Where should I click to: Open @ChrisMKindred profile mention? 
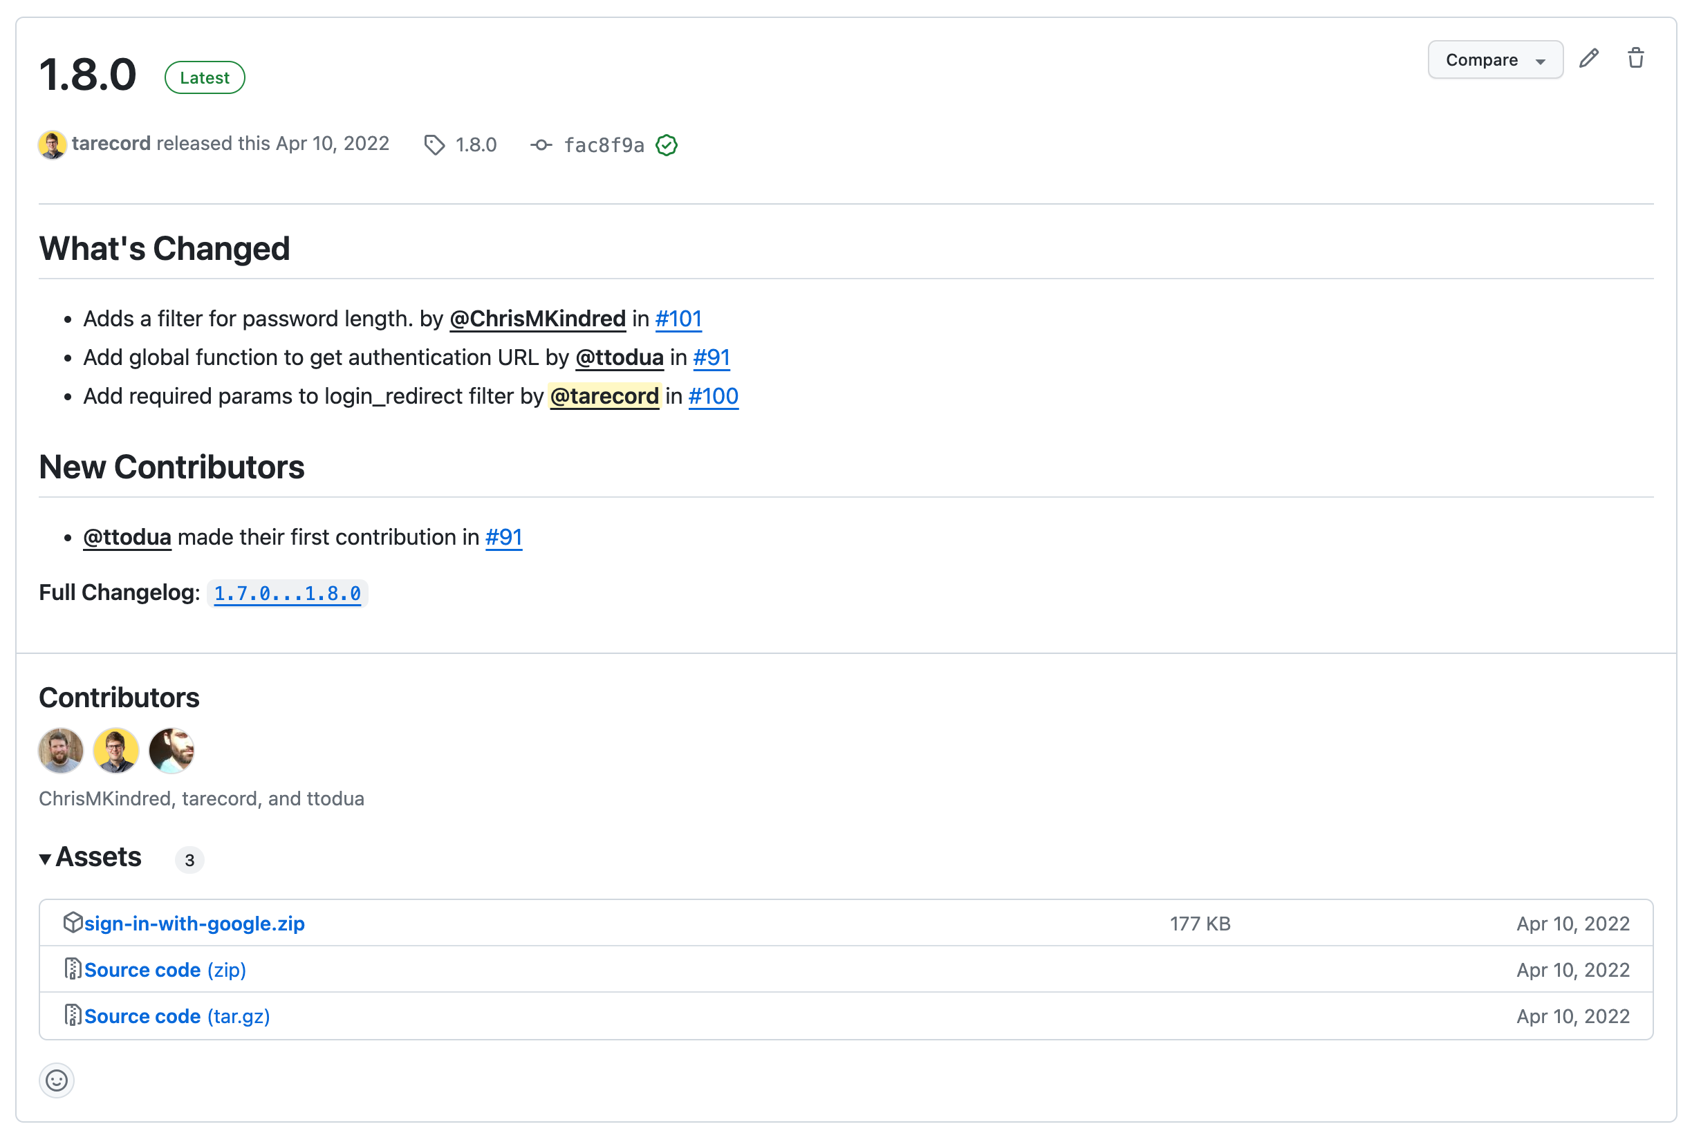point(538,319)
